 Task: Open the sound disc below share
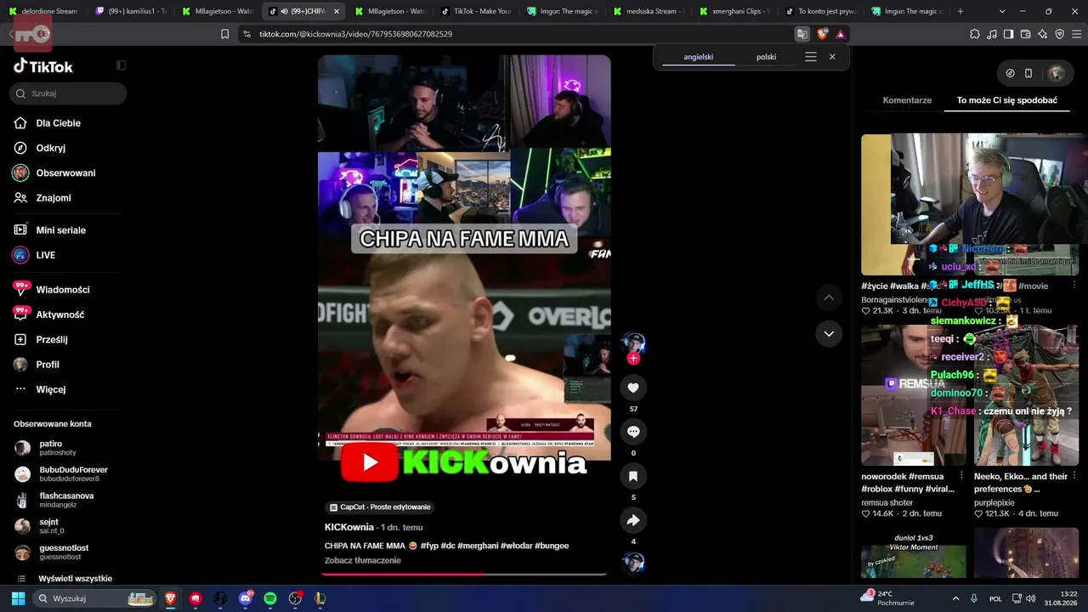coord(633,563)
